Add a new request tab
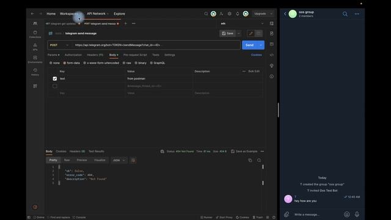391x220 pixels. pos(126,23)
